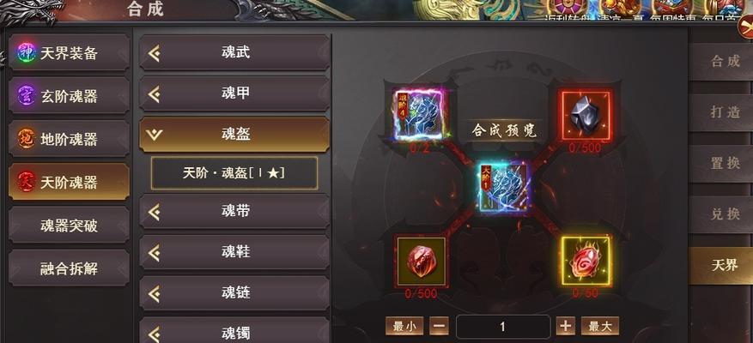Select 天阶·魂盔 recipe entry

point(234,173)
